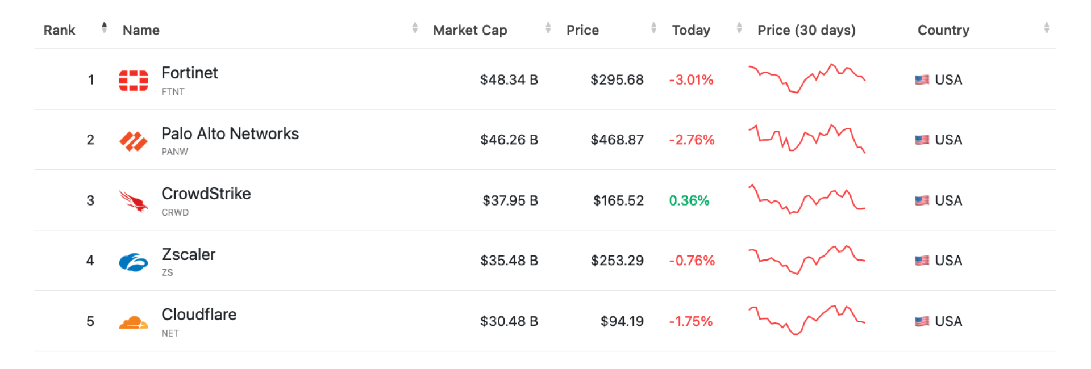This screenshot has height=369, width=1091.
Task: Click the USA flag beside Cloudflare
Action: click(921, 321)
